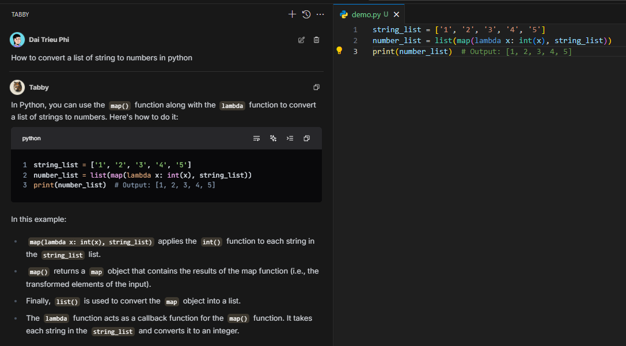
Task: Click the lightbulb code action on line 3
Action: (339, 51)
